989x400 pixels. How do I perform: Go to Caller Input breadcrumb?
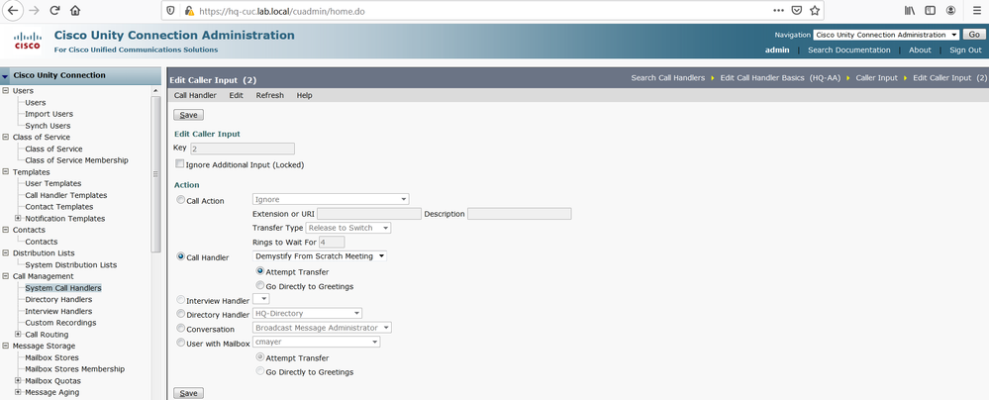(x=876, y=78)
